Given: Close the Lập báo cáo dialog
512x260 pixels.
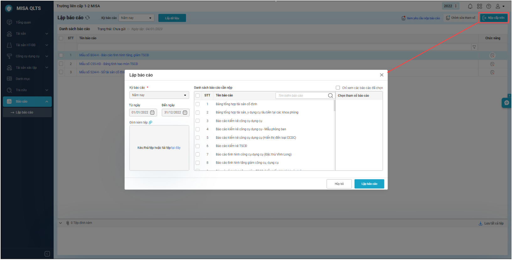Looking at the screenshot, I should pyautogui.click(x=382, y=75).
